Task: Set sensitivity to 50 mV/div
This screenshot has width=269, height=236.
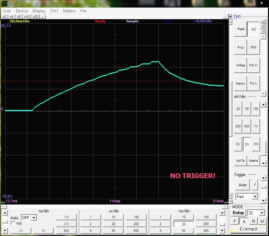Action: (247, 109)
